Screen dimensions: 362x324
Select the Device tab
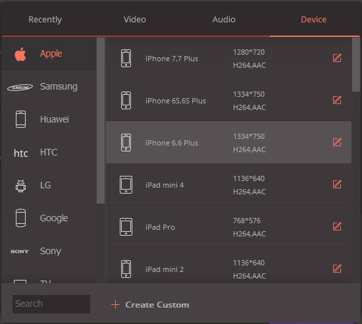coord(313,20)
